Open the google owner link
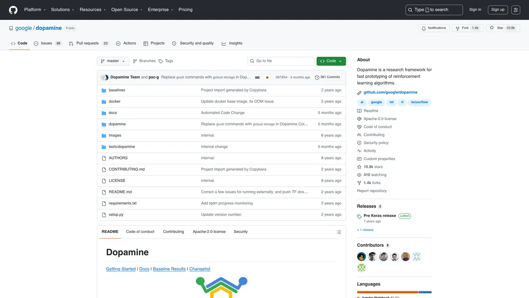529x298 pixels. click(24, 28)
